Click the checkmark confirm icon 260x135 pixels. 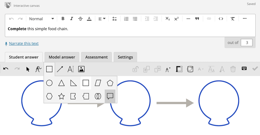[255, 68]
